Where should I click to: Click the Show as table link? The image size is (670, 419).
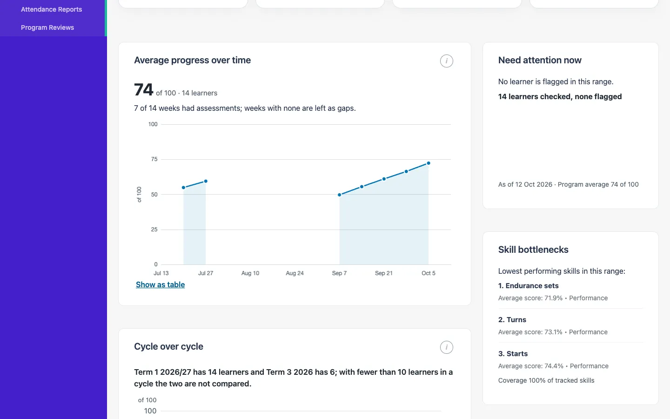point(160,284)
